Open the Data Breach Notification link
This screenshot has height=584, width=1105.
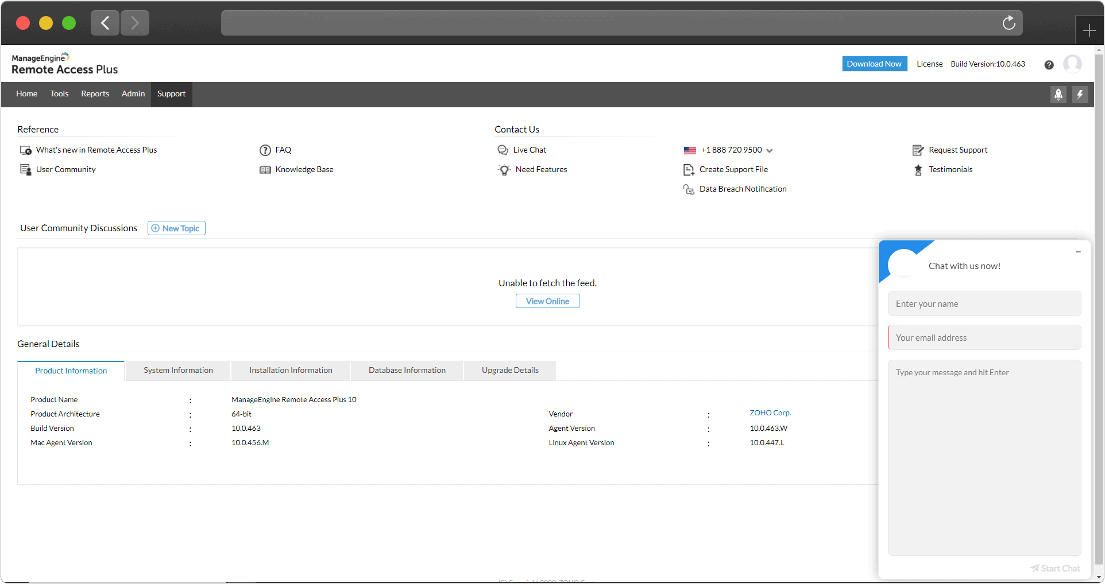pyautogui.click(x=743, y=189)
